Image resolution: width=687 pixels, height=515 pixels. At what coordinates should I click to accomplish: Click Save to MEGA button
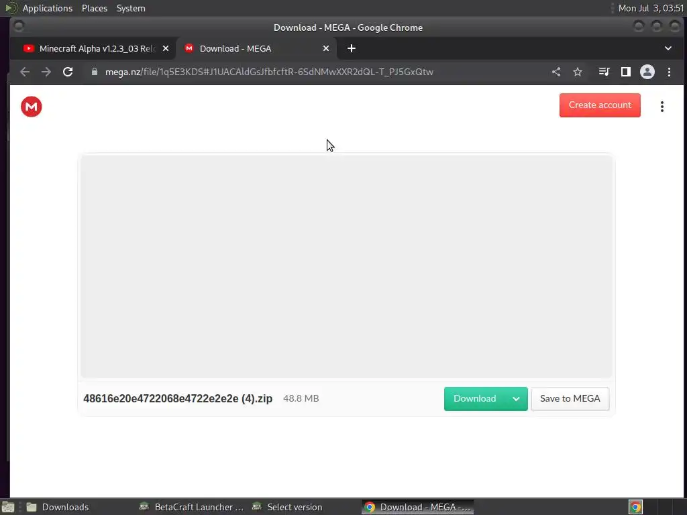pyautogui.click(x=570, y=398)
